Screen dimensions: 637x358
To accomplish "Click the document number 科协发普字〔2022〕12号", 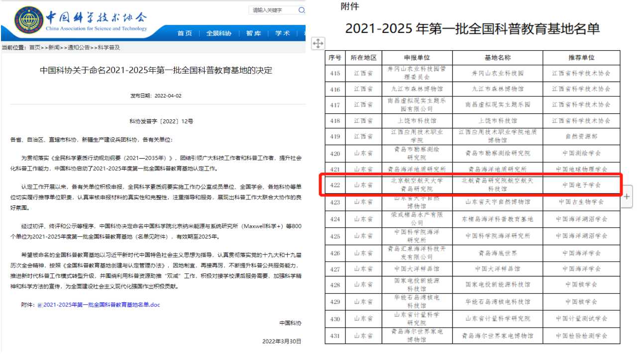I will coord(161,121).
